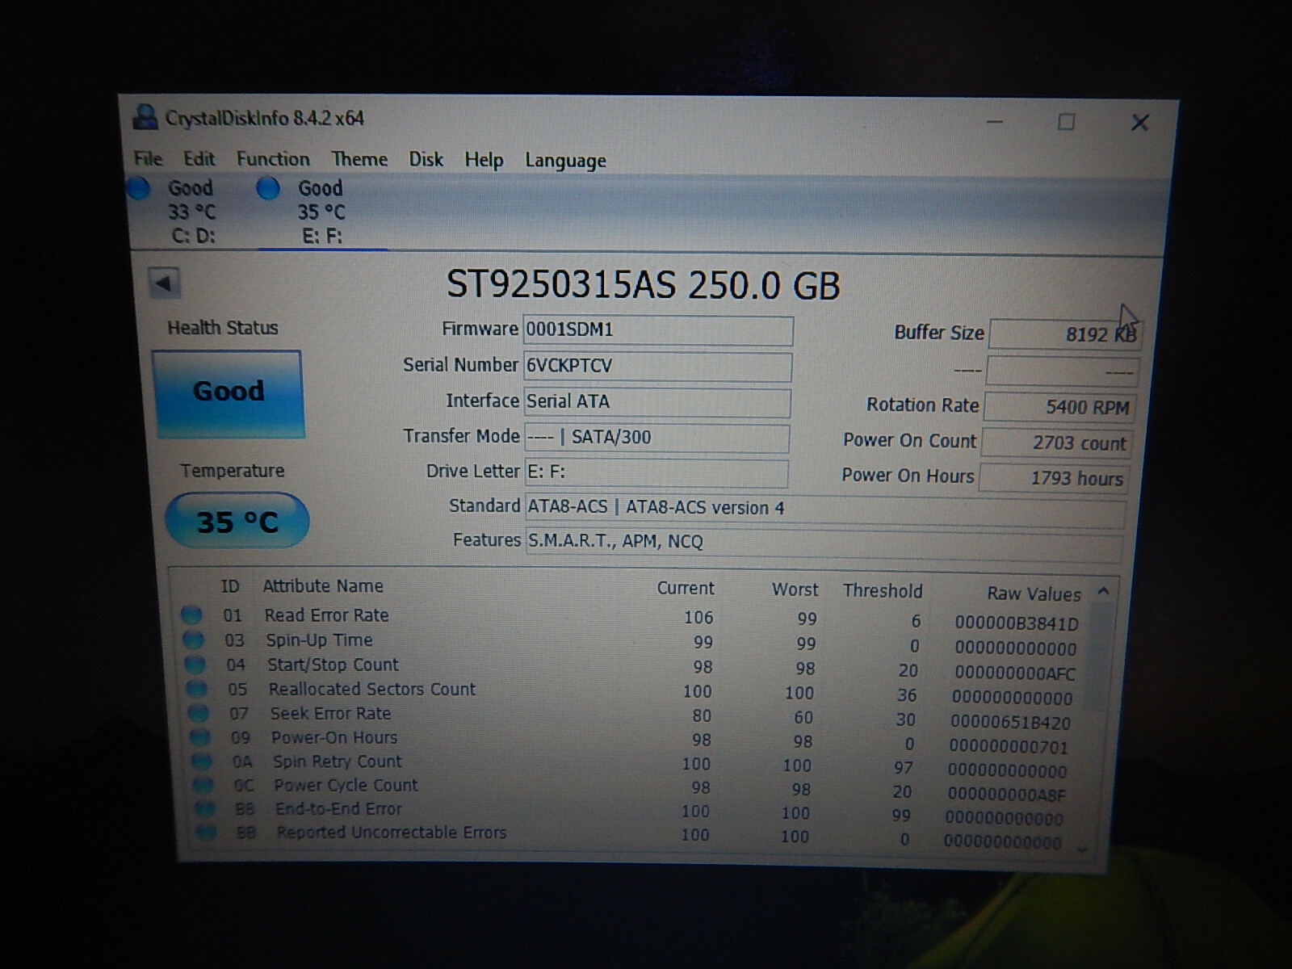Click status dot for Power Cycle Count
The image size is (1292, 969).
click(x=203, y=785)
